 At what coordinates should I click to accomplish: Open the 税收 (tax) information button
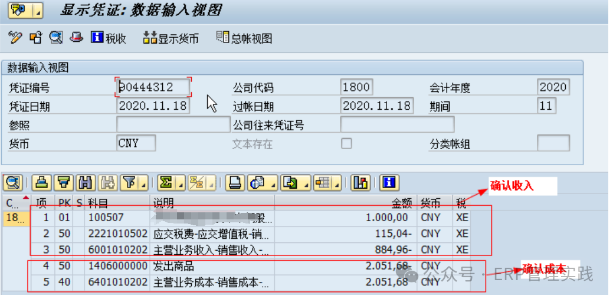point(109,38)
